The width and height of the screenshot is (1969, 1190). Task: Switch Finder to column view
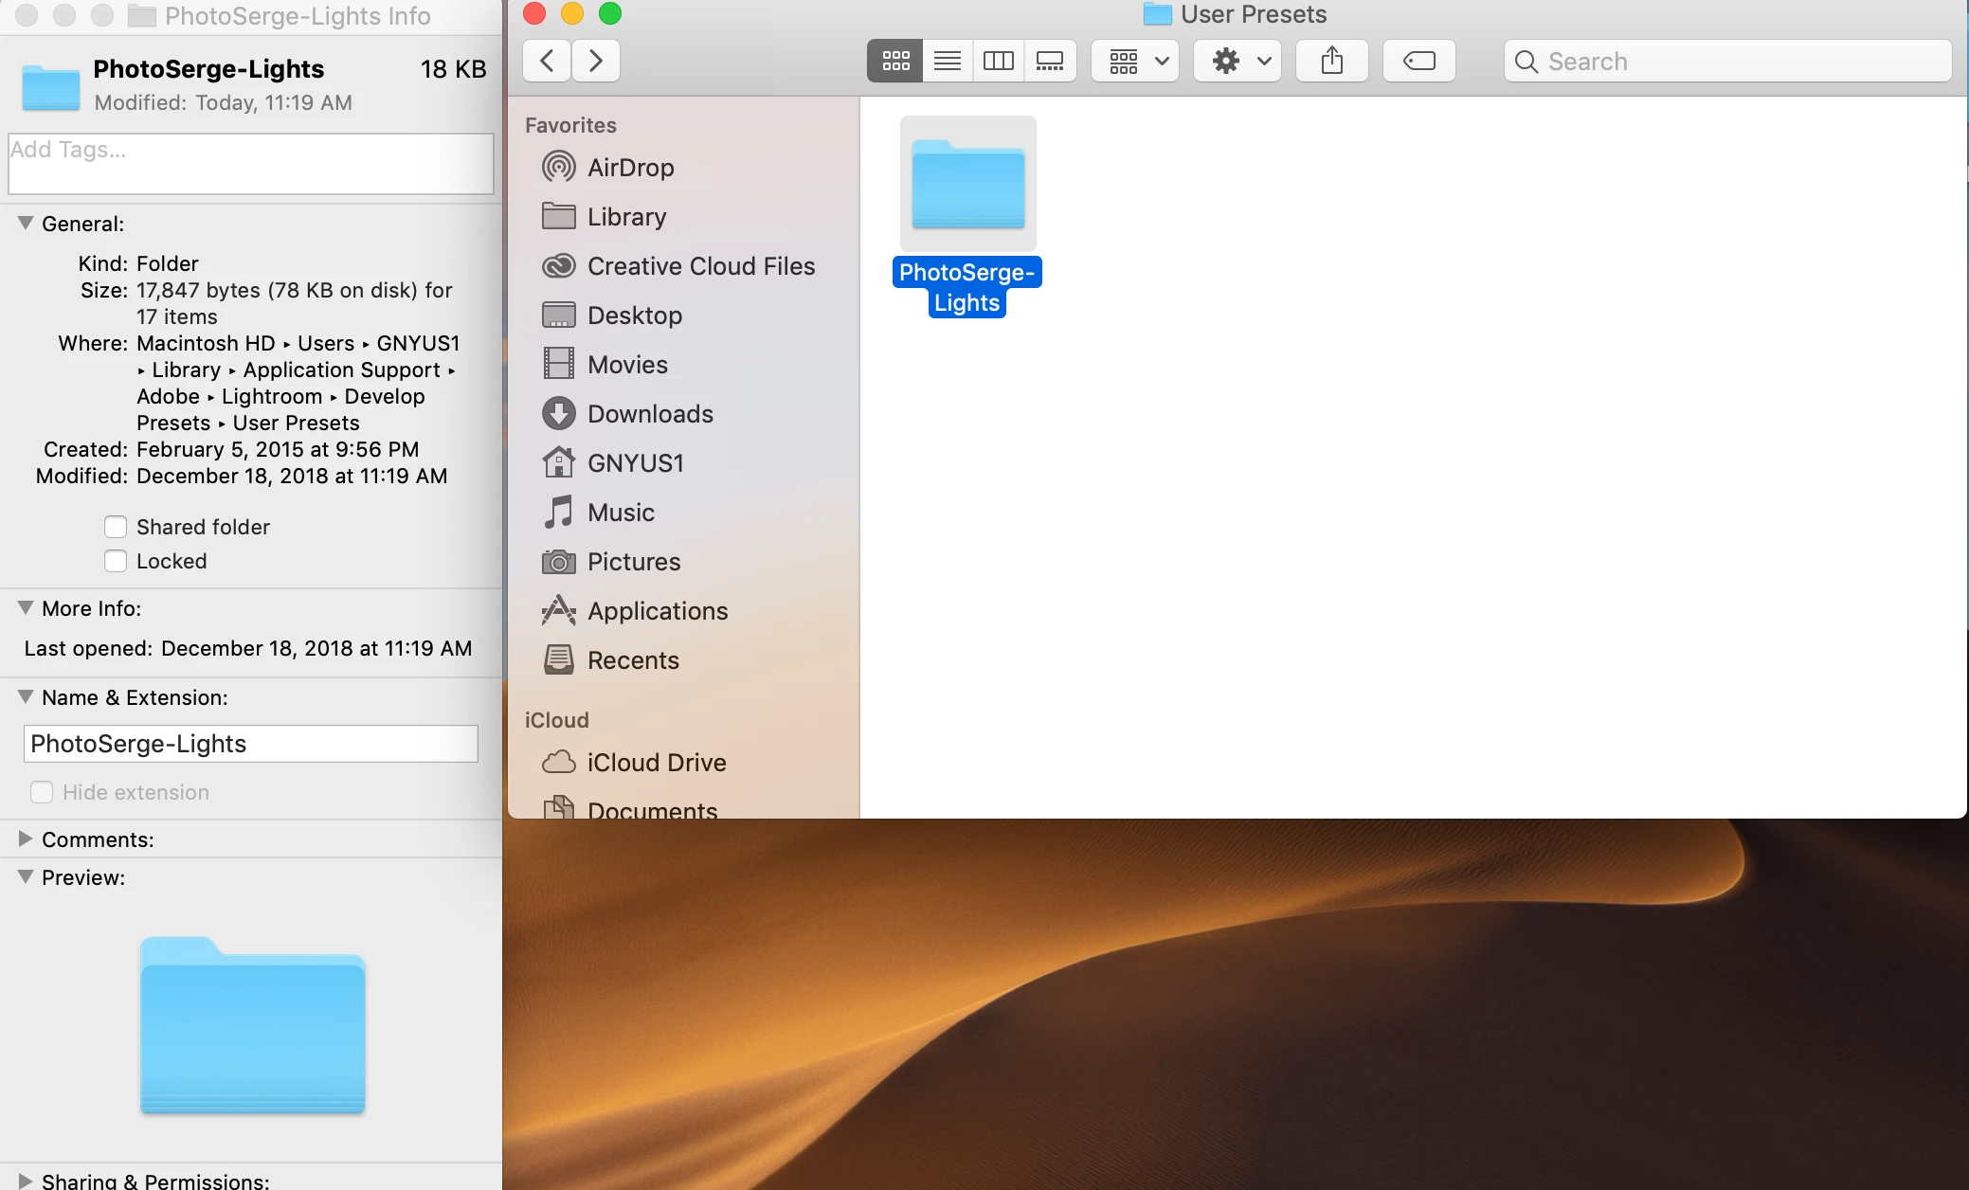pyautogui.click(x=998, y=62)
